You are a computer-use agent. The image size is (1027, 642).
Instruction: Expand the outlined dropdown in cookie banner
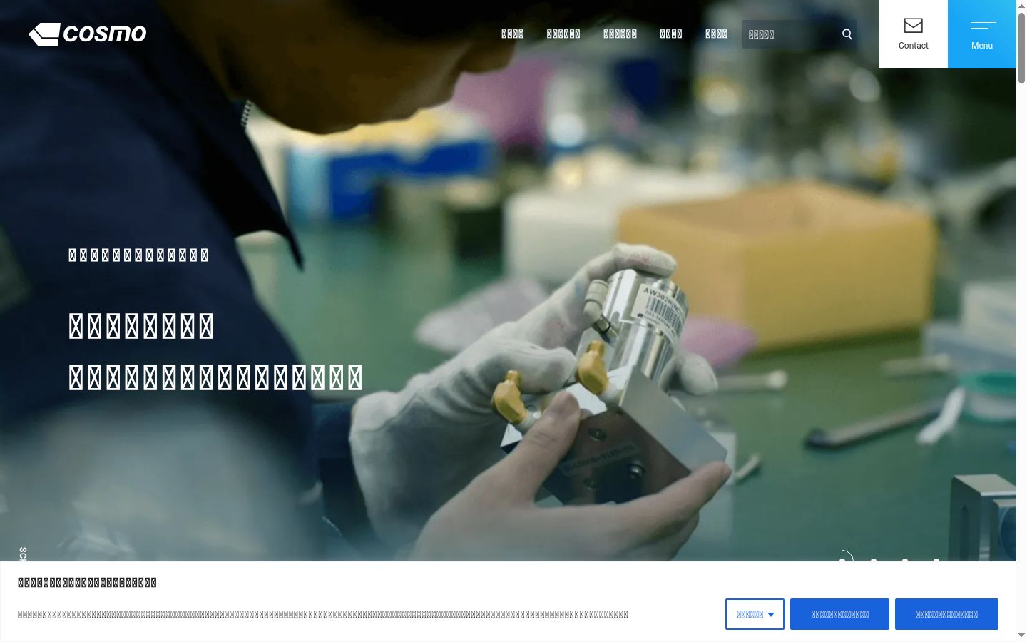755,614
